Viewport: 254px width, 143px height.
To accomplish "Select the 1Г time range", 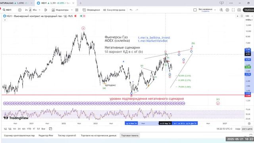I will (34, 129).
